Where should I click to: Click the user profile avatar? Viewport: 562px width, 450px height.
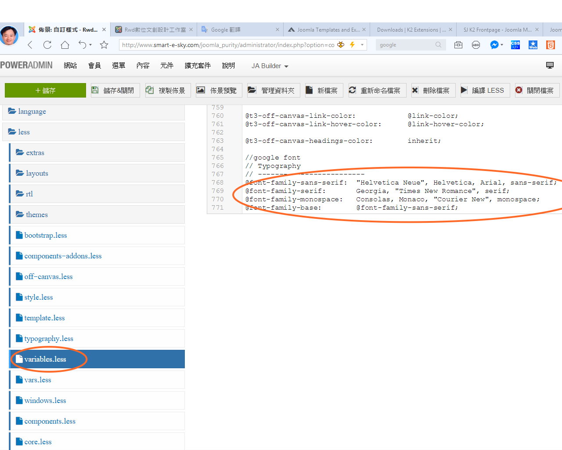pyautogui.click(x=10, y=35)
